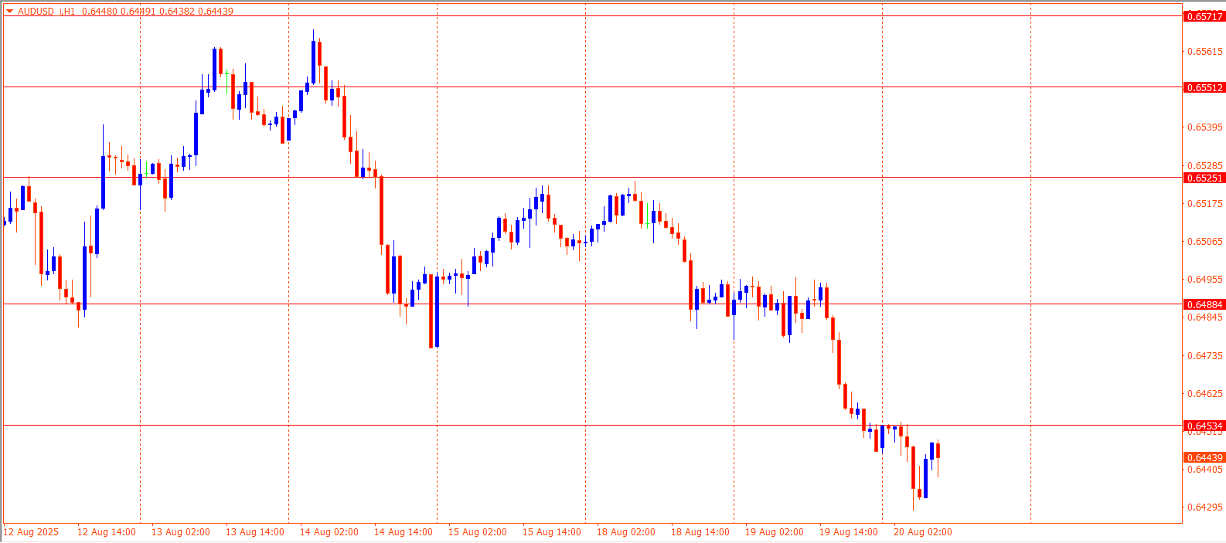Click the 0.64955 price axis value
Screen dimensions: 1226x543
(1205, 280)
